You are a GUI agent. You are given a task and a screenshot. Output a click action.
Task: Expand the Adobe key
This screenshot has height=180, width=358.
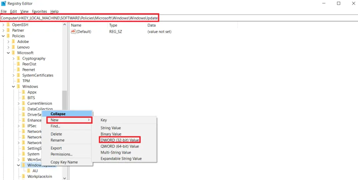pyautogui.click(x=8, y=42)
